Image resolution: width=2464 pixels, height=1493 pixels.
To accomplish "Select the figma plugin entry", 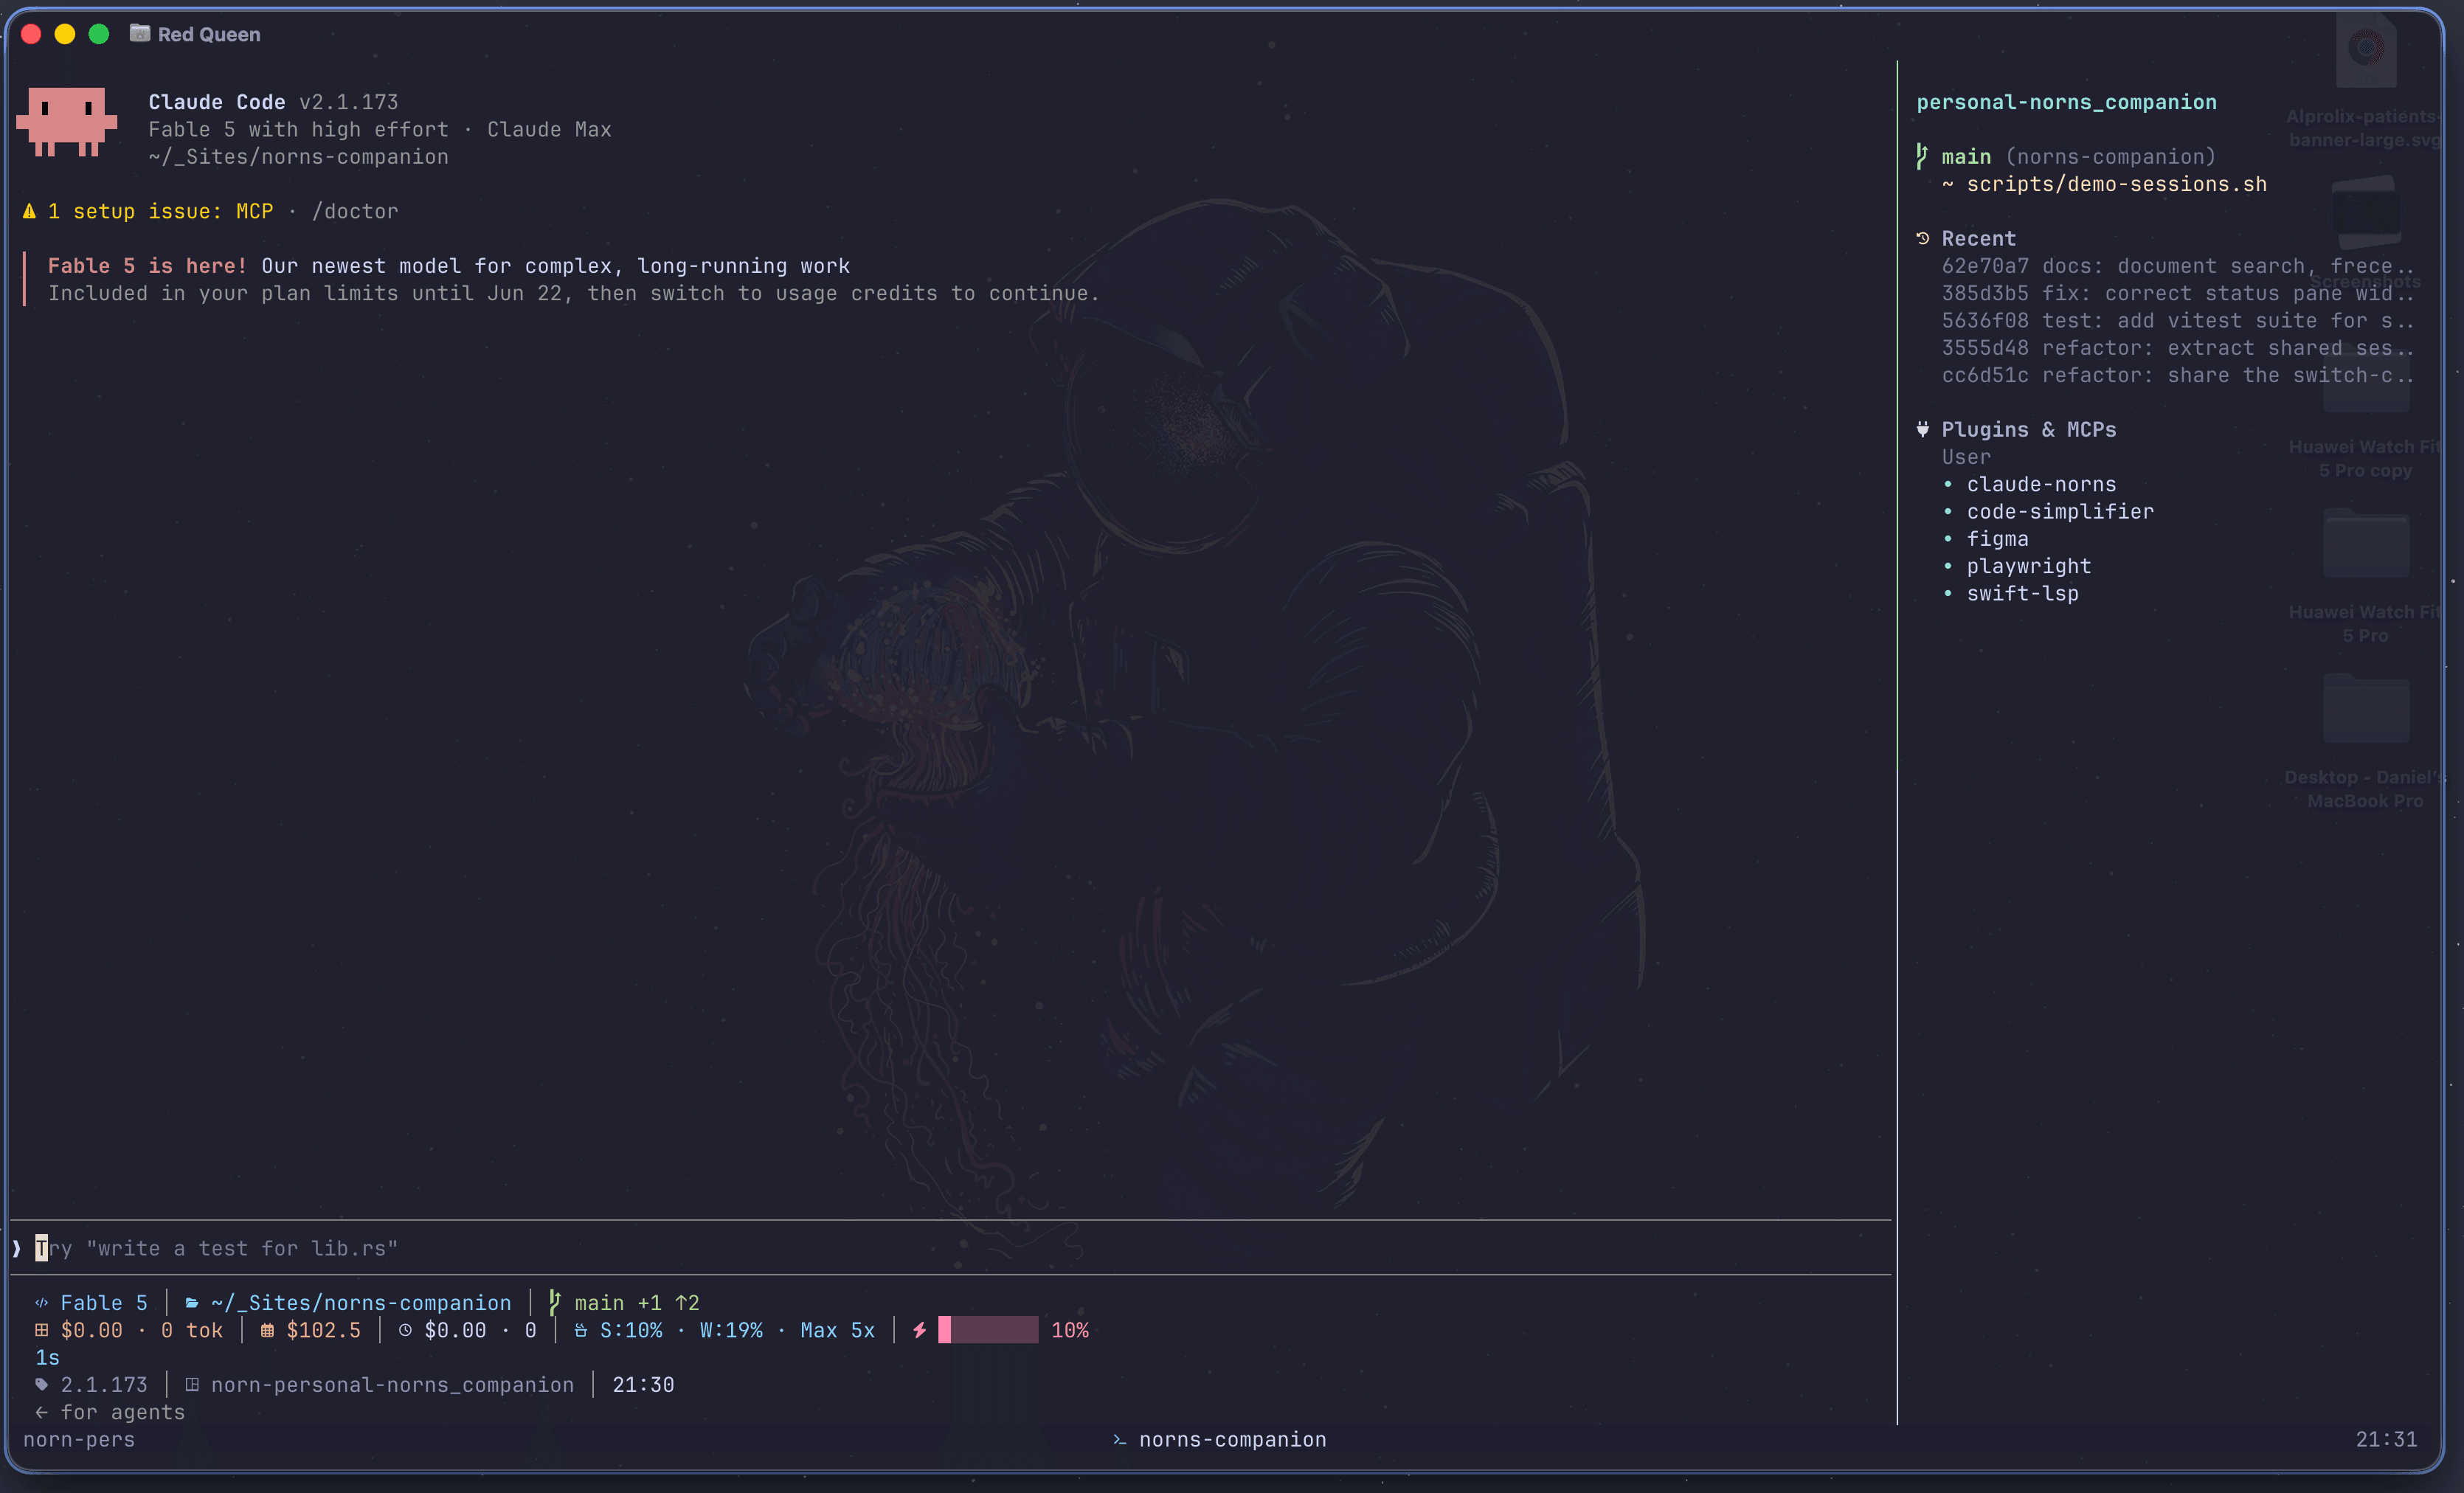I will tap(1997, 539).
